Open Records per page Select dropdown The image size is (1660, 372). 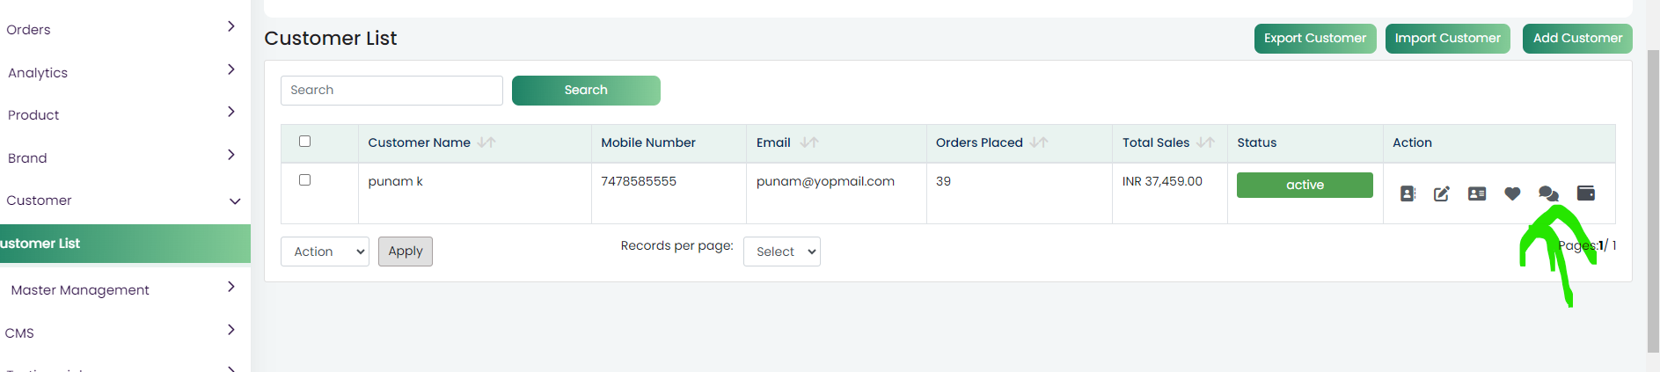coord(782,252)
